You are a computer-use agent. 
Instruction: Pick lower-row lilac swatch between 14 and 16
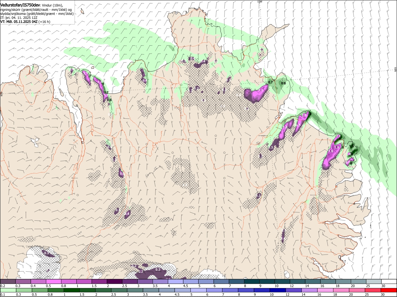tap(310, 290)
